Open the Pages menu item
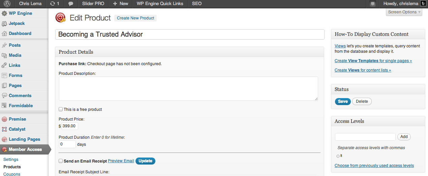 (15, 86)
